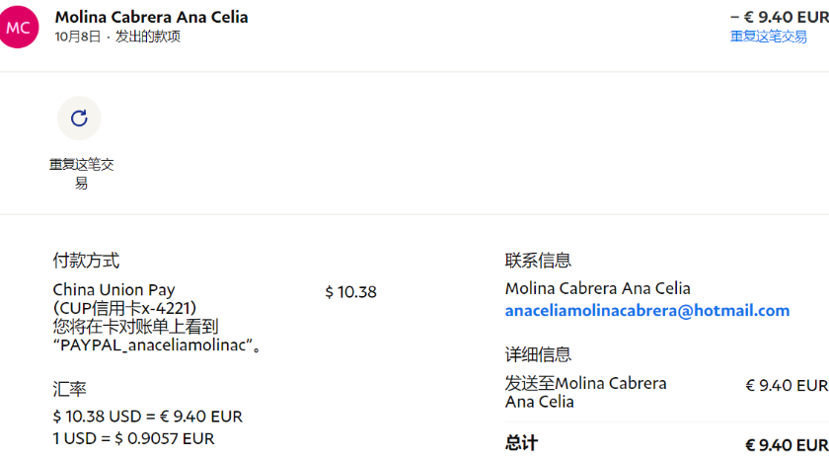
Task: Click the 重复这笔交易 link under the amount
Action: pyautogui.click(x=768, y=37)
